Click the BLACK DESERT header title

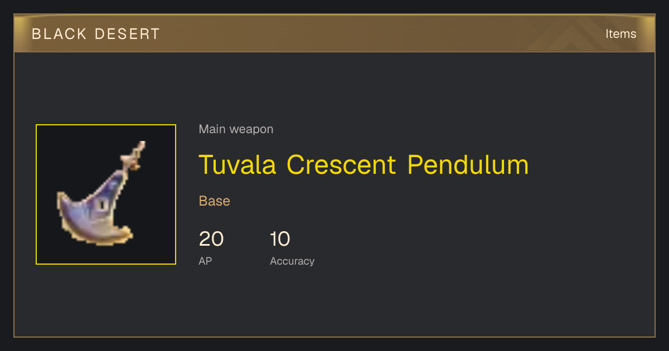point(96,34)
